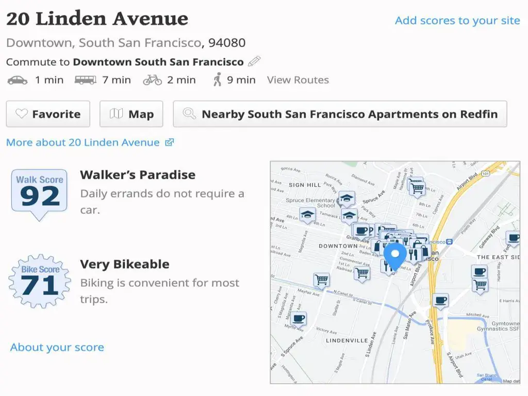This screenshot has height=396, width=528.
Task: Open the Map button
Action: click(x=131, y=114)
